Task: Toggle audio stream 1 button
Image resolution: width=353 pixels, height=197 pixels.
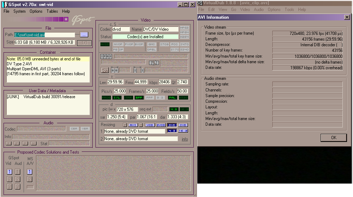Action: pyautogui.click(x=9, y=143)
